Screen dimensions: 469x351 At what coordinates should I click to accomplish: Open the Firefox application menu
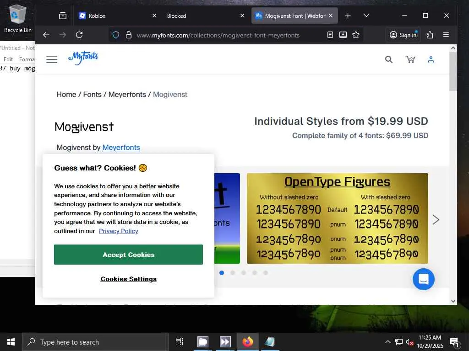point(446,35)
